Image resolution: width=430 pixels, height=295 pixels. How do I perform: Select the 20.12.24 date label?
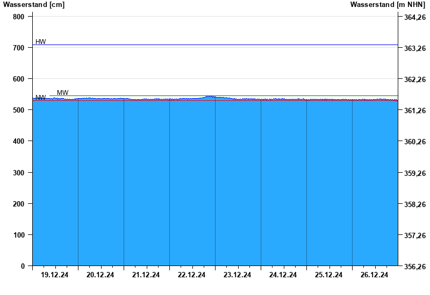[x=101, y=275]
